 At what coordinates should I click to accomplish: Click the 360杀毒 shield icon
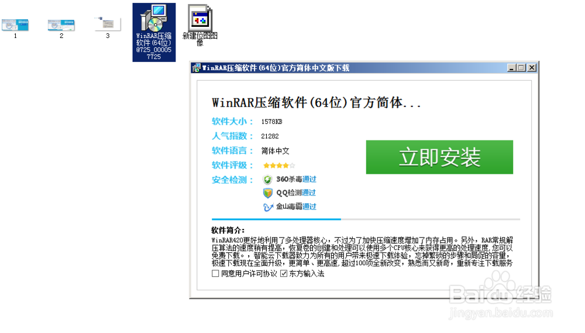pos(267,180)
